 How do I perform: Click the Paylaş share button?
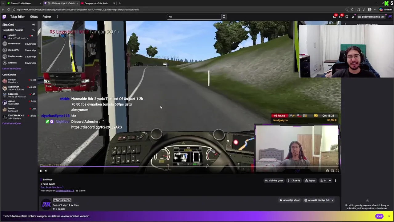point(310,181)
